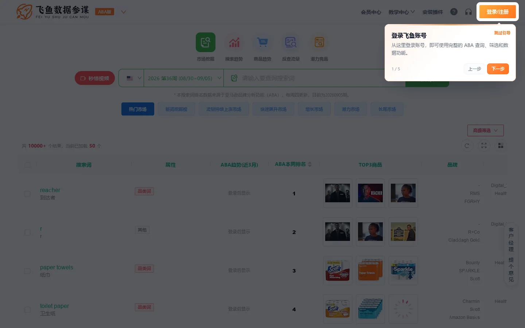Open the toilet paper search term link
This screenshot has height=328, width=525.
click(54, 306)
